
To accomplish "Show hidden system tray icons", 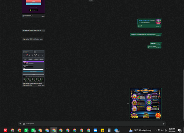I will 155,130.
